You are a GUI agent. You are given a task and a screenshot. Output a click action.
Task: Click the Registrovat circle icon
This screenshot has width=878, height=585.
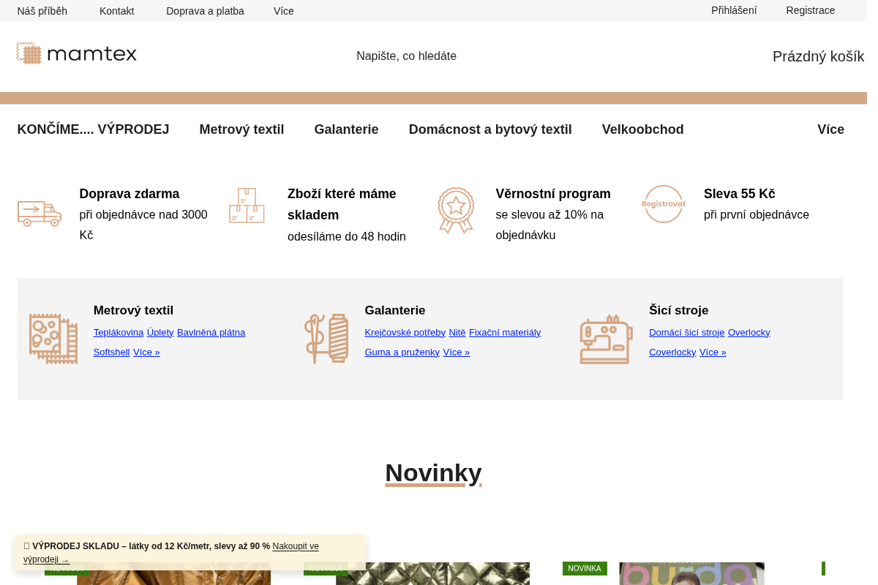tap(664, 204)
